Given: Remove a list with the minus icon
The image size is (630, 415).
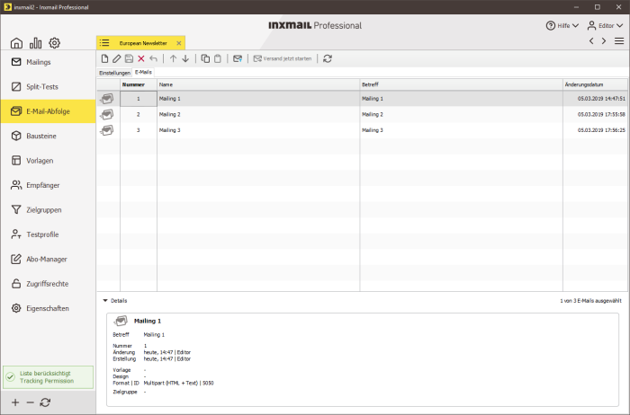Looking at the screenshot, I should point(30,402).
